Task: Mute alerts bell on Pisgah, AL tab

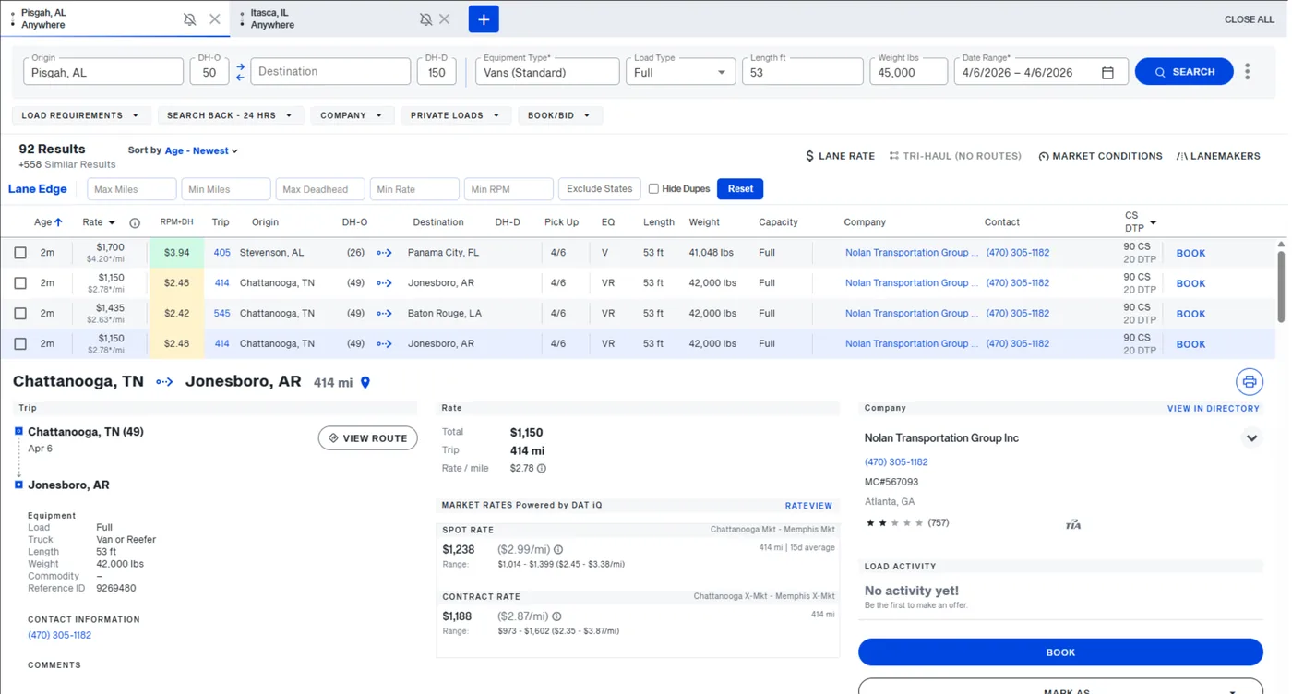Action: coord(189,19)
